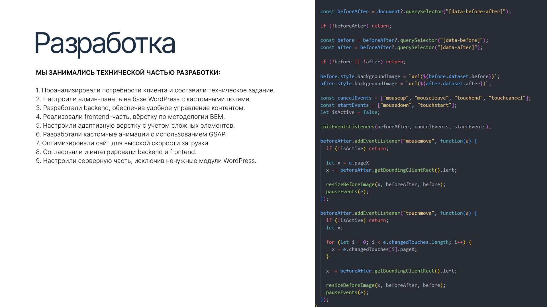This screenshot has height=307, width=547.
Task: Click the "touchmove" addEventListener line
Action: tap(398, 213)
